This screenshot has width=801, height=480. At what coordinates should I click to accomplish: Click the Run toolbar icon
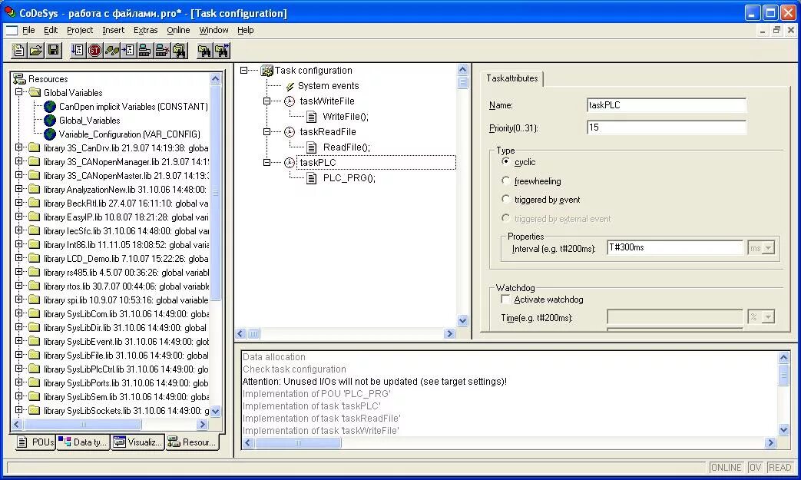(78, 50)
